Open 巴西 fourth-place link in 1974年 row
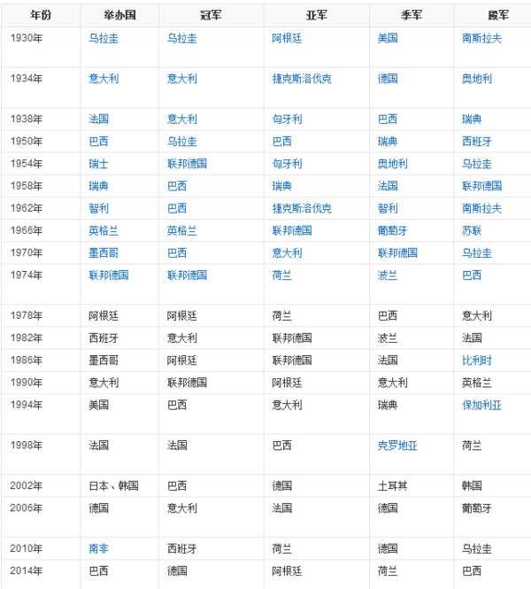This screenshot has width=531, height=589. click(472, 275)
